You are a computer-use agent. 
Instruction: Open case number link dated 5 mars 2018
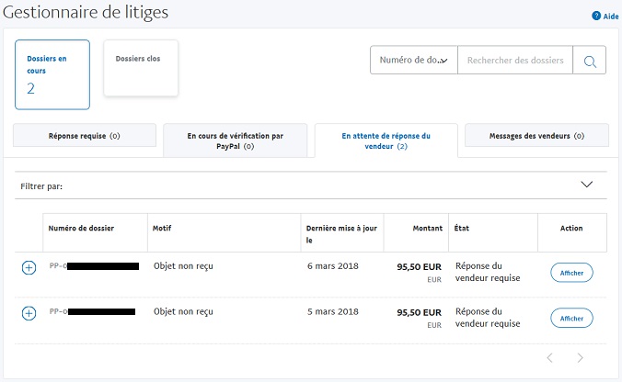(x=92, y=312)
